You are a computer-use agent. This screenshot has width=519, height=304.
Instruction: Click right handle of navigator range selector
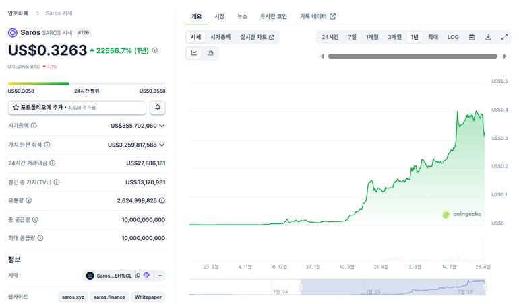pyautogui.click(x=485, y=287)
